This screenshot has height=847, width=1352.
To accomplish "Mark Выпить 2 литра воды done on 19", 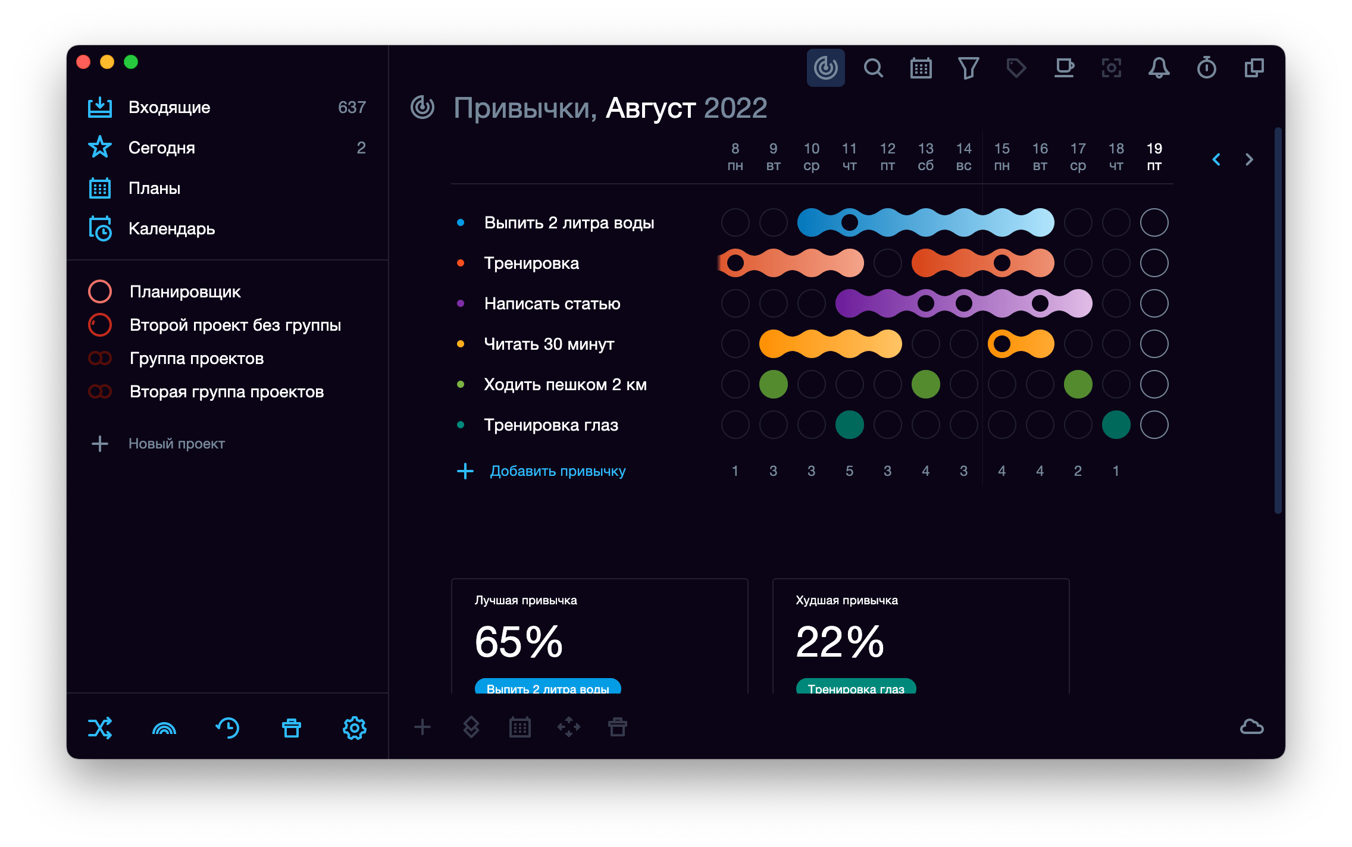I will point(1154,222).
